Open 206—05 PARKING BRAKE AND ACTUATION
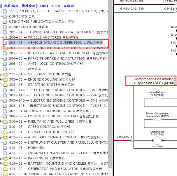This screenshot has height=176, width=177. [58, 58]
